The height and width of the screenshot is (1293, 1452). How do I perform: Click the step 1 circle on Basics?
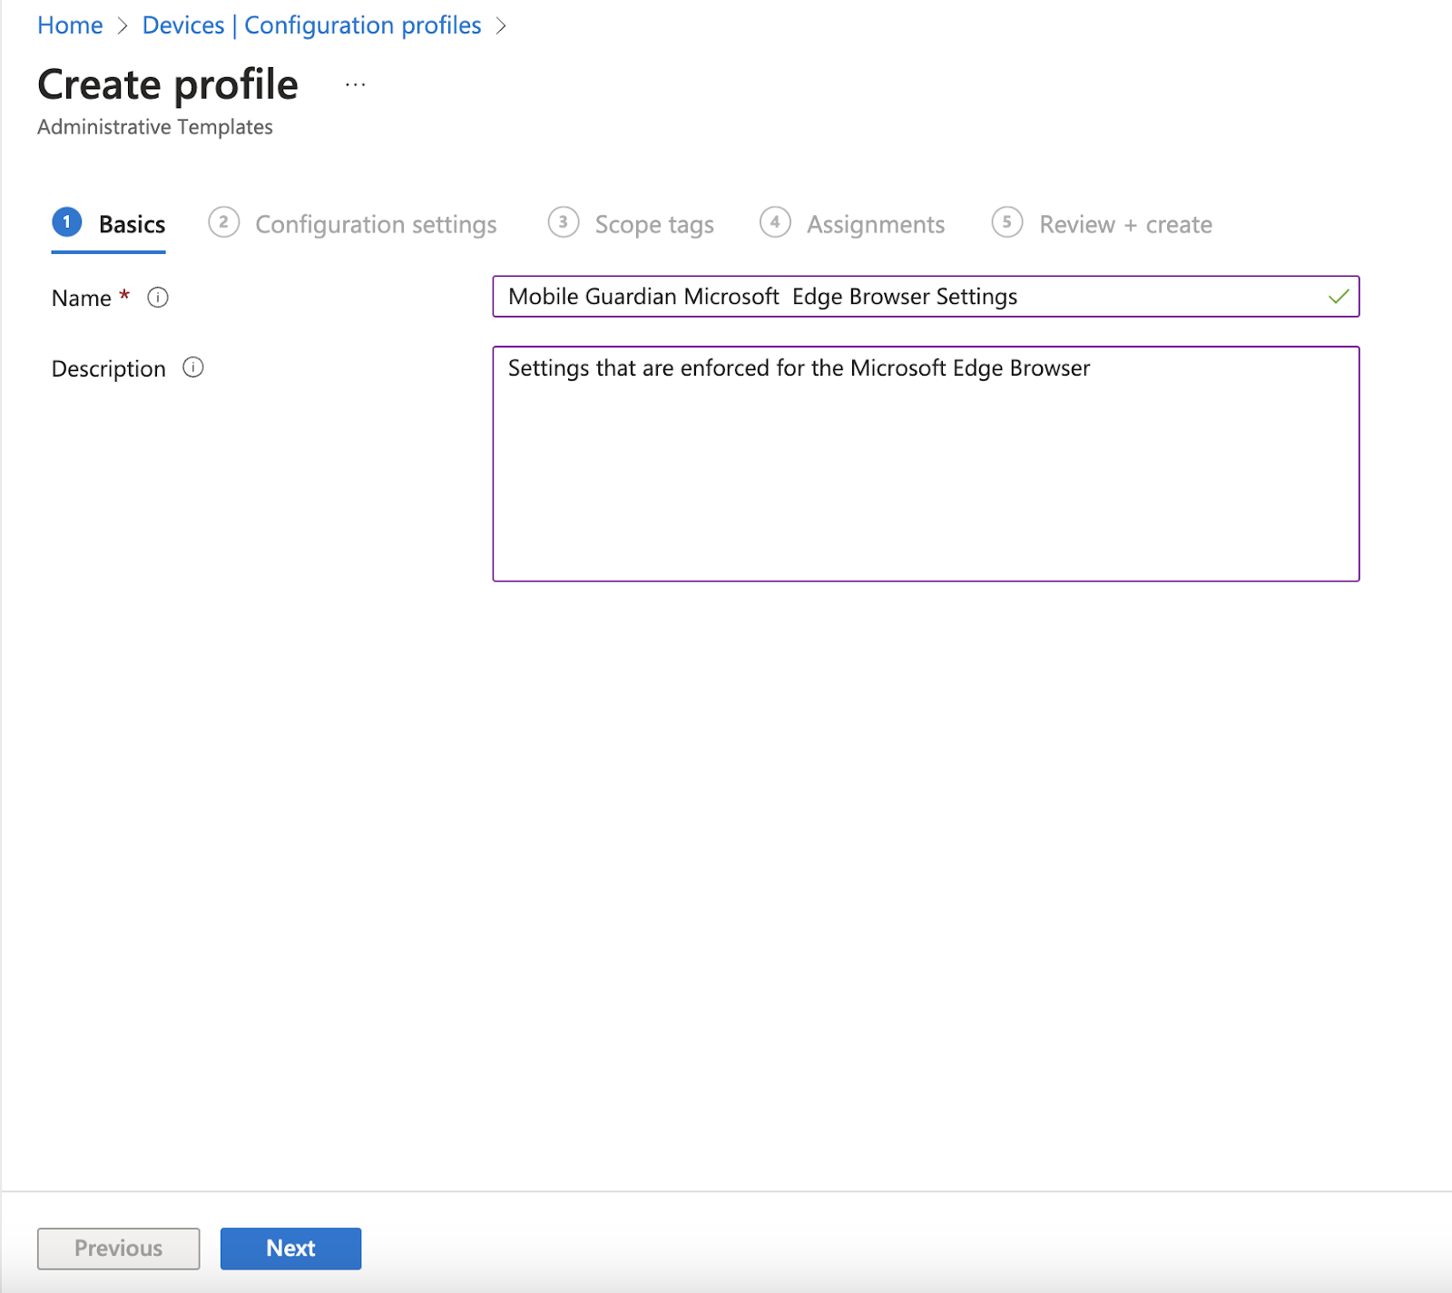click(65, 222)
